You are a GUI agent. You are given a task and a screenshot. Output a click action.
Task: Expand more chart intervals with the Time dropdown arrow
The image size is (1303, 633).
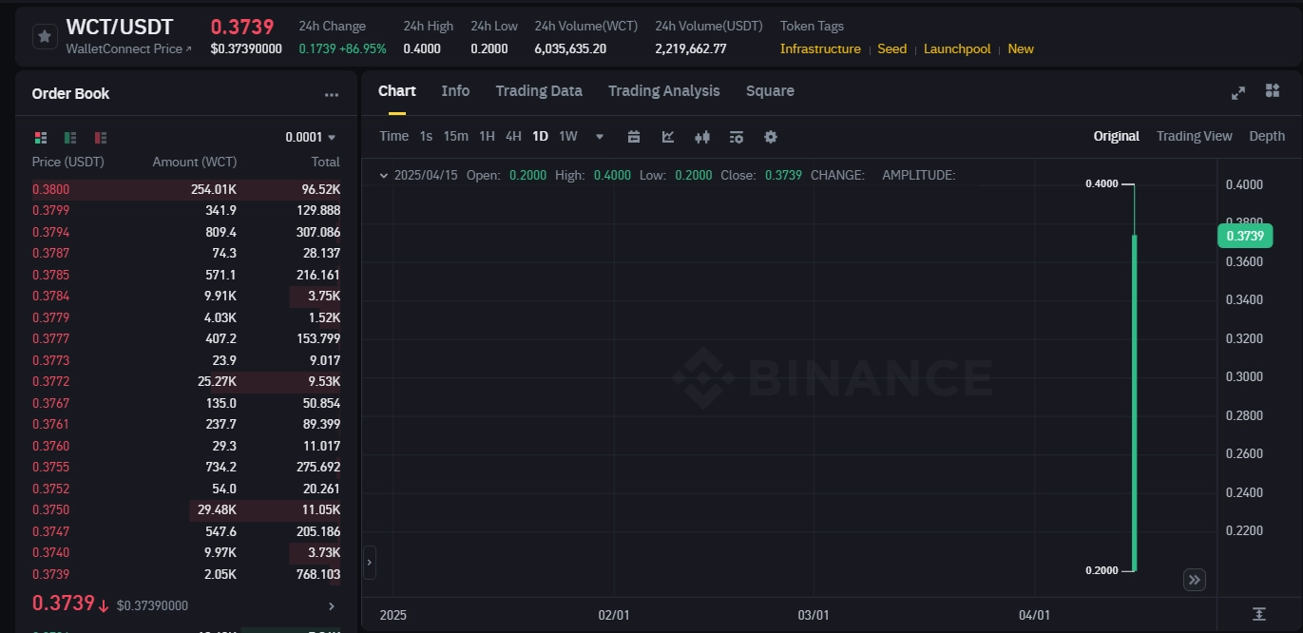(x=599, y=136)
